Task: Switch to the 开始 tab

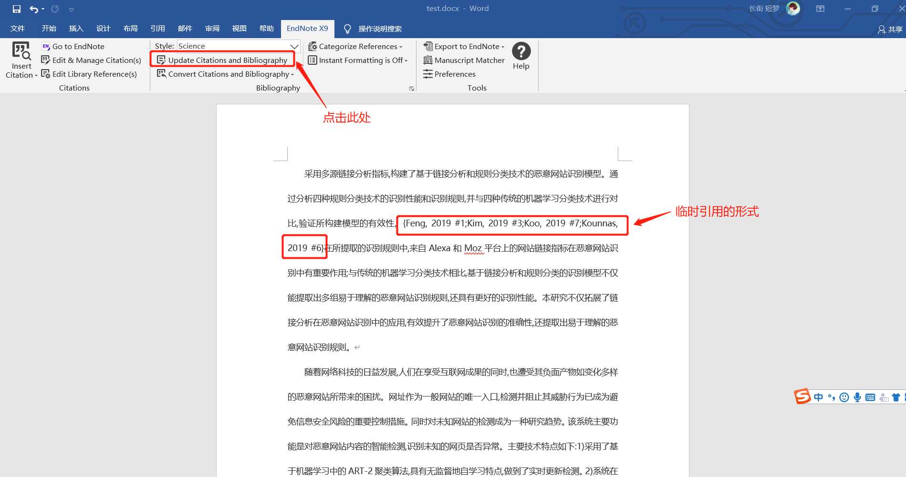Action: click(49, 29)
